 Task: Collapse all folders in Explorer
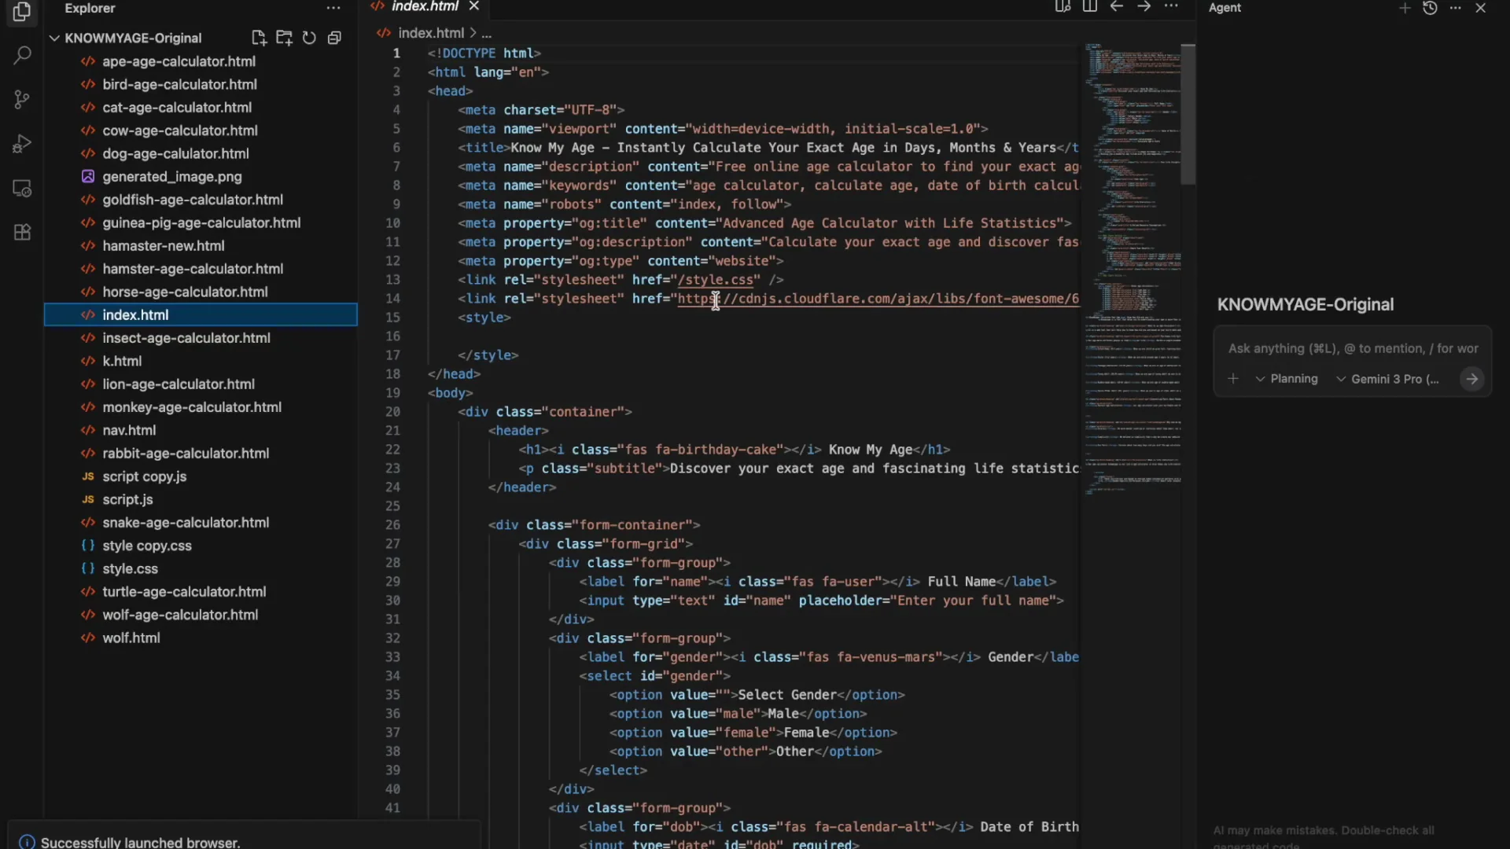click(335, 38)
